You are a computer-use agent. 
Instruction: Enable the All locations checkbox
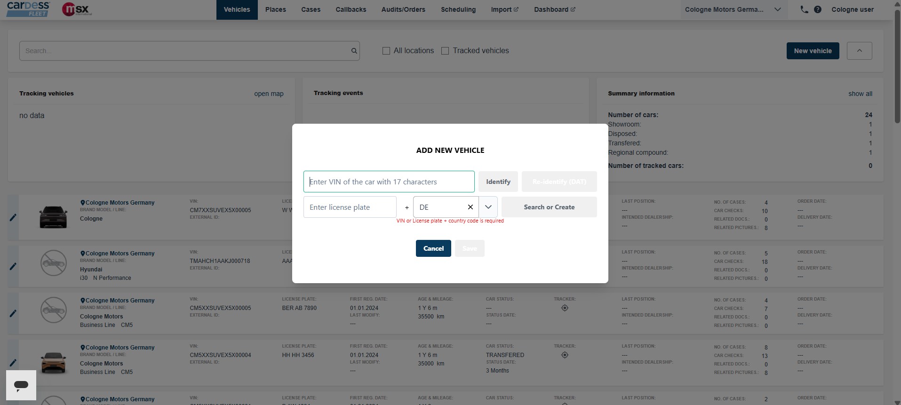click(x=386, y=51)
